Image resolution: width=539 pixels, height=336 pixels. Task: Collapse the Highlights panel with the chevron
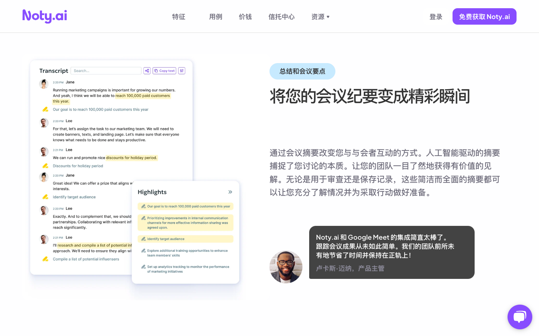230,192
